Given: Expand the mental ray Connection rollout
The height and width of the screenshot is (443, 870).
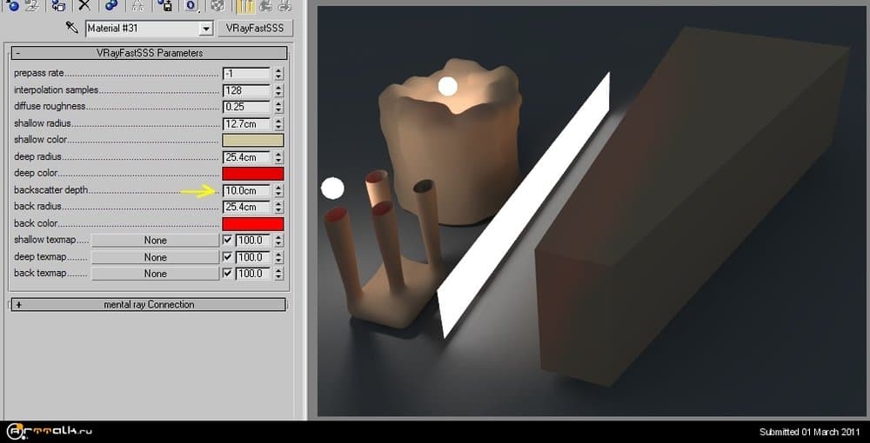Looking at the screenshot, I should (x=149, y=305).
